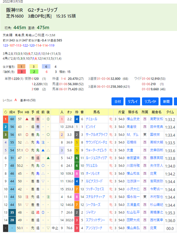Open trainer link 高野友和
Viewport: 177px width, 234px height.
[157, 119]
